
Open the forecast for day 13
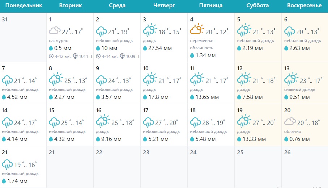tap(304, 83)
